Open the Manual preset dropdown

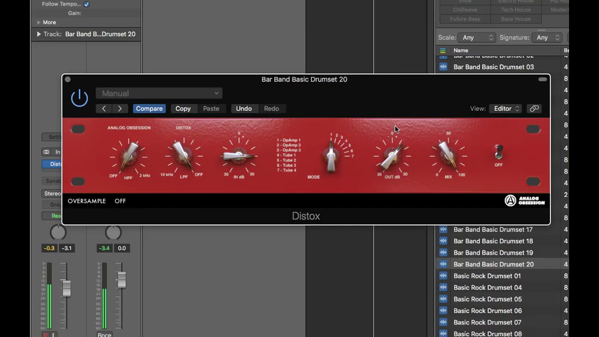pyautogui.click(x=159, y=94)
